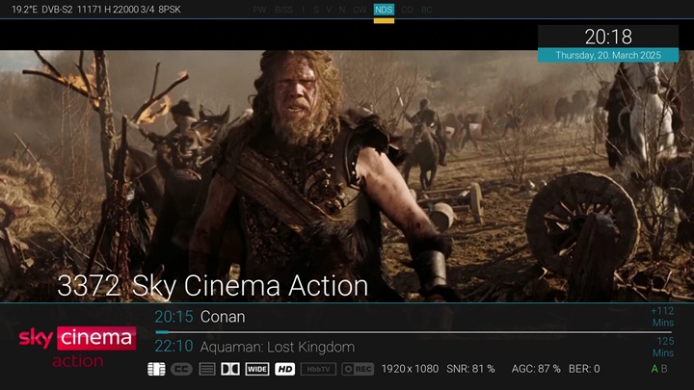Click the 20:15 start time
The width and height of the screenshot is (694, 390).
[173, 317]
